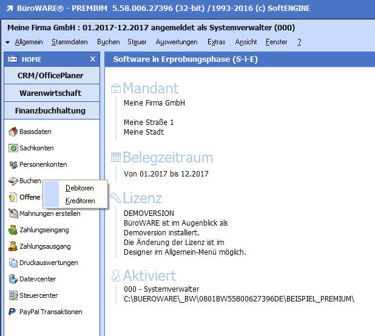Click the Zahlungsausgang money bag icon
The width and height of the screenshot is (375, 336).
[13, 246]
